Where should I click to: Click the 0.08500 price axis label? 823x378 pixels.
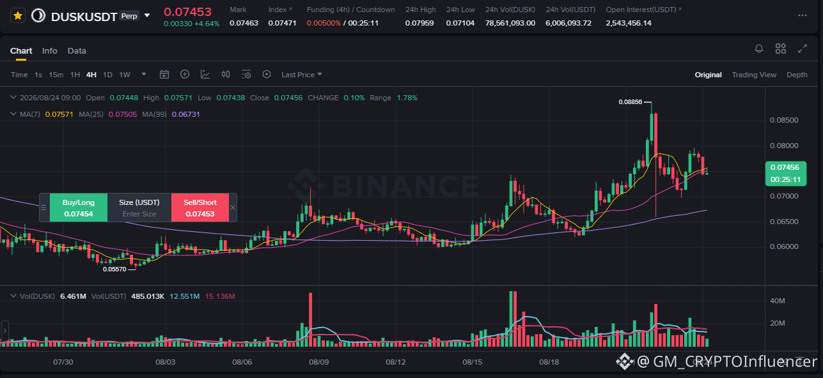point(783,120)
